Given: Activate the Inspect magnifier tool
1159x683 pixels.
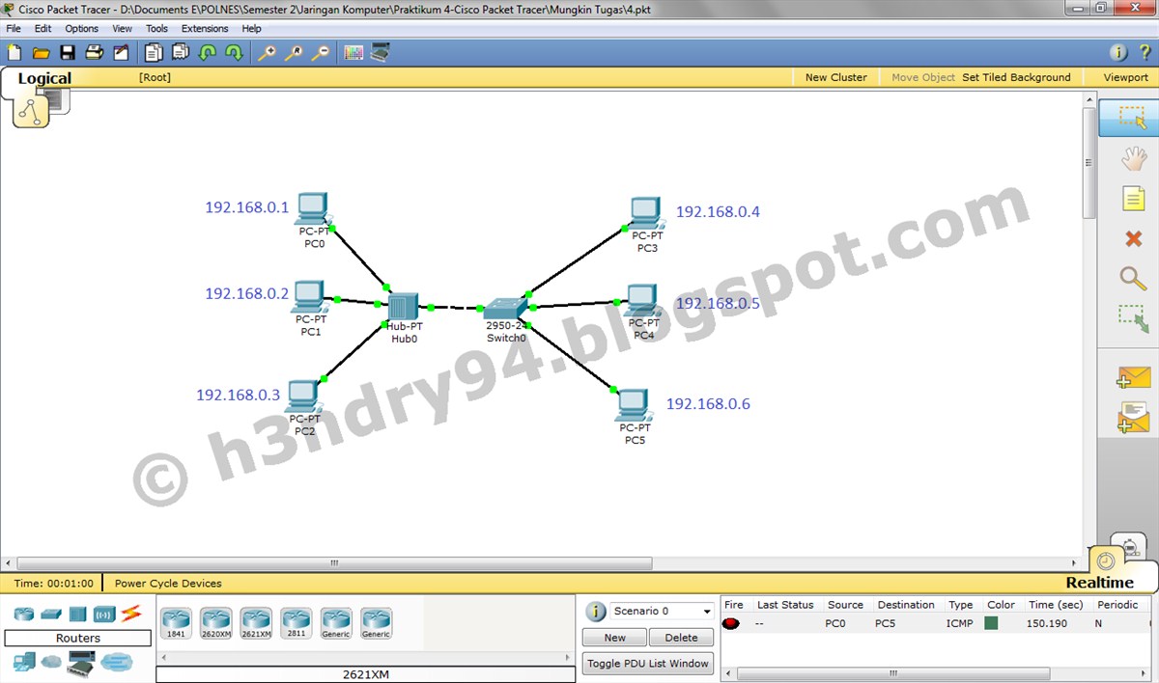Looking at the screenshot, I should (1132, 279).
